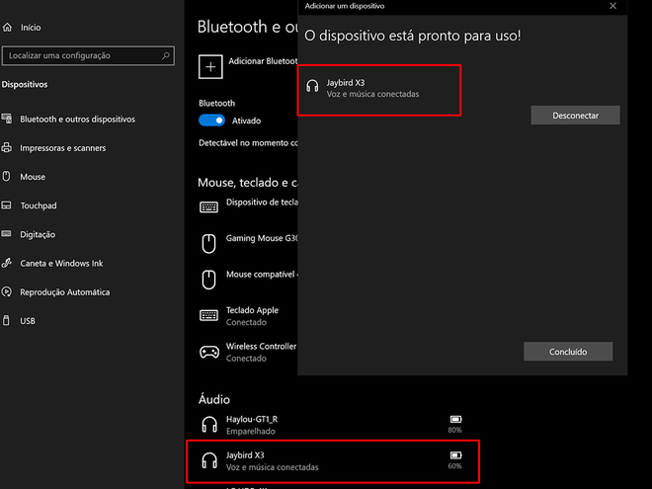Click the printer icon beside Impressoras e scanners

click(7, 147)
